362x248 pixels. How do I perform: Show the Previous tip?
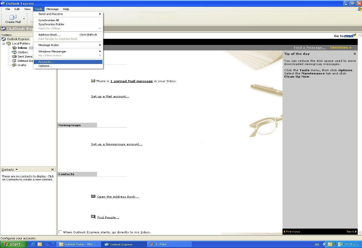pyautogui.click(x=292, y=231)
